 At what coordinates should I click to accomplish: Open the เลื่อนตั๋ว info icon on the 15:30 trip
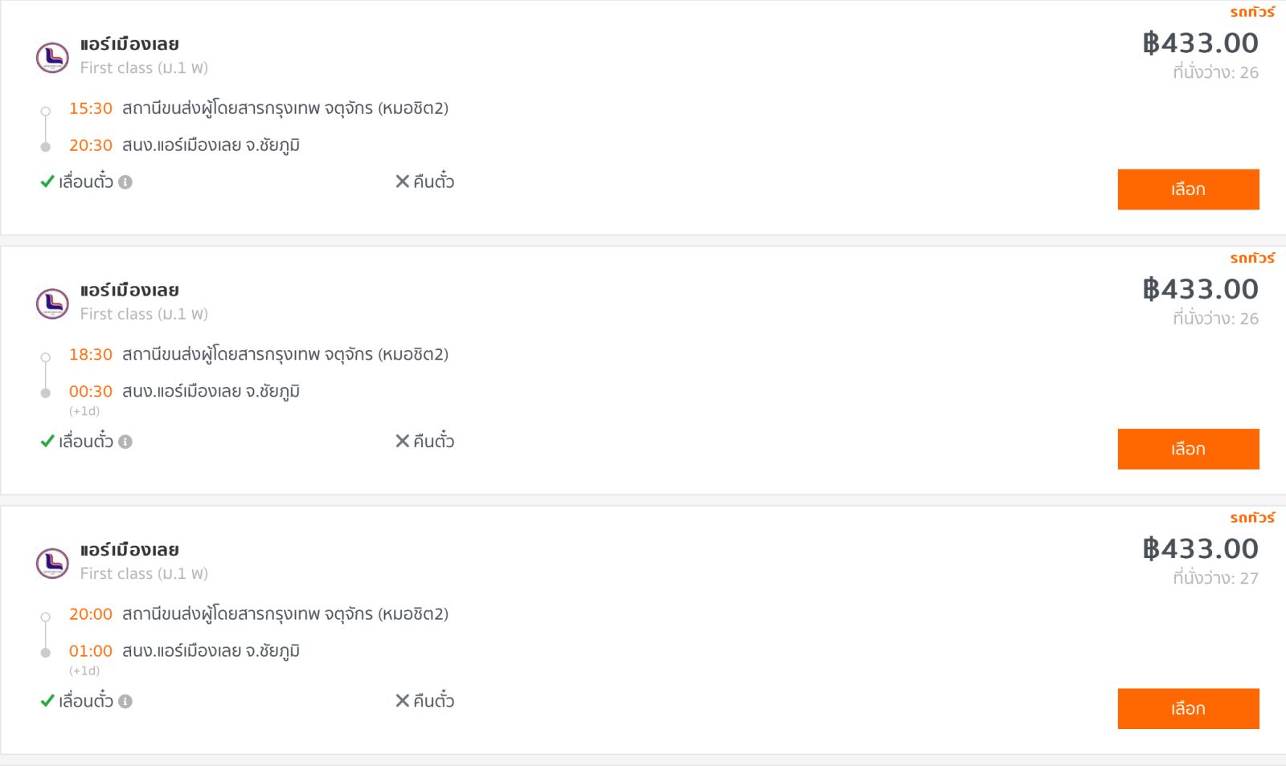point(125,182)
